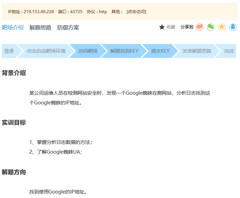Click the 了解Google蜘蛛UA line

click(56, 152)
